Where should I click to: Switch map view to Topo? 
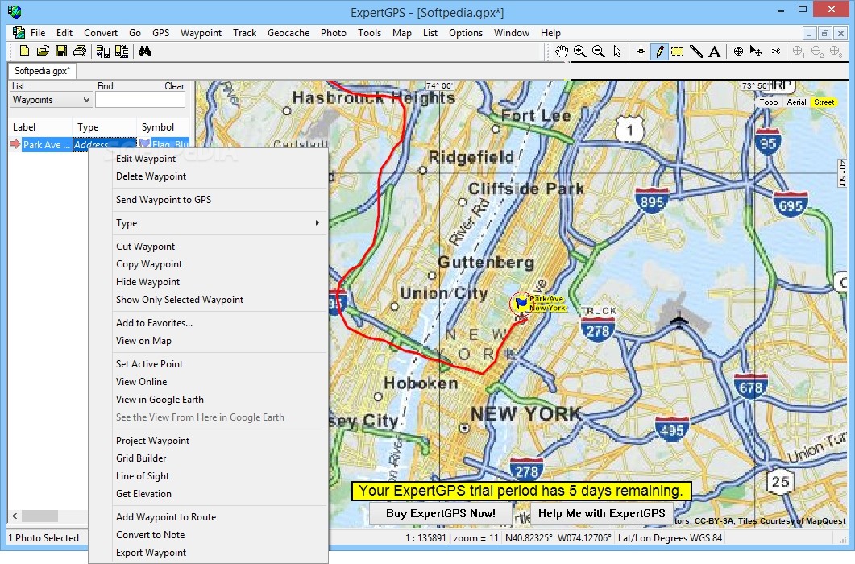point(768,102)
